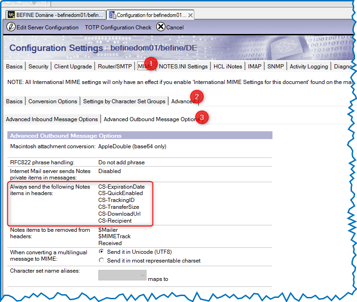Click the BEFINE Domäne tab icon
Image resolution: width=357 pixels, height=302 pixels.
click(x=11, y=15)
